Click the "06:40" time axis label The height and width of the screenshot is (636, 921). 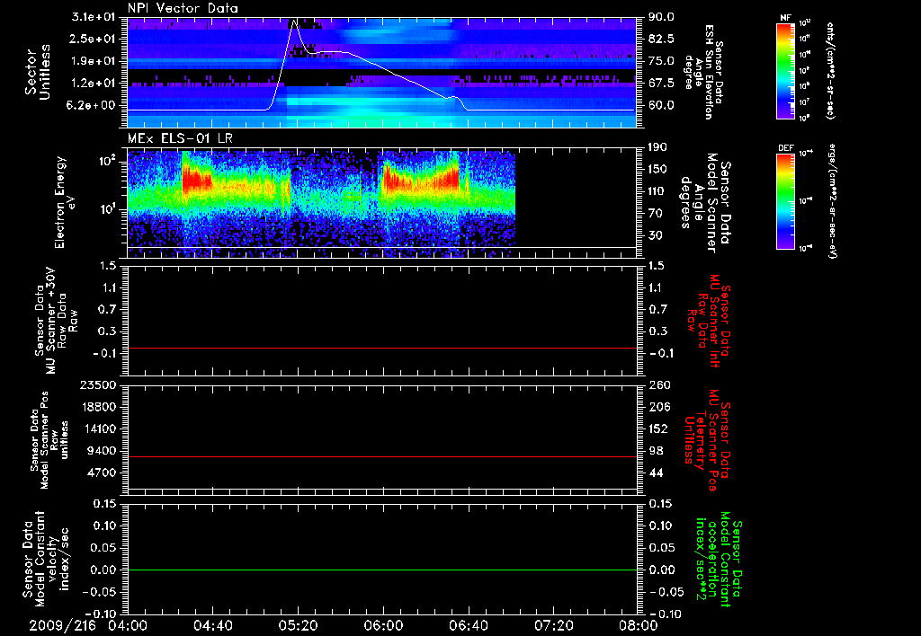(x=468, y=626)
